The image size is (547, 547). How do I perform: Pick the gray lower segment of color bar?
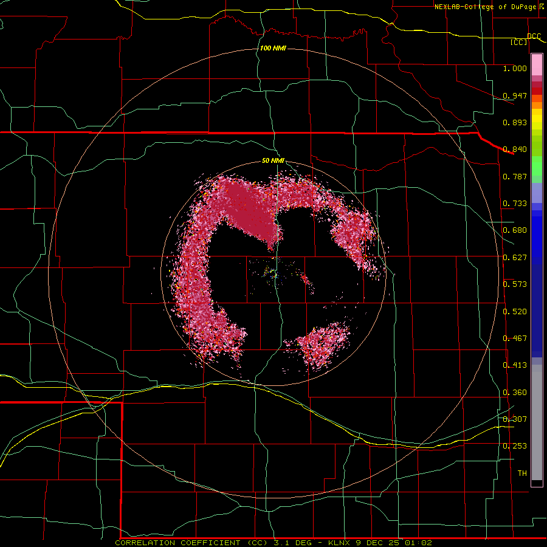coord(537,422)
